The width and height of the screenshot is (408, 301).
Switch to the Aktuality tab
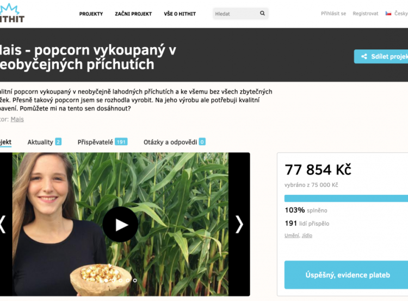pyautogui.click(x=45, y=142)
